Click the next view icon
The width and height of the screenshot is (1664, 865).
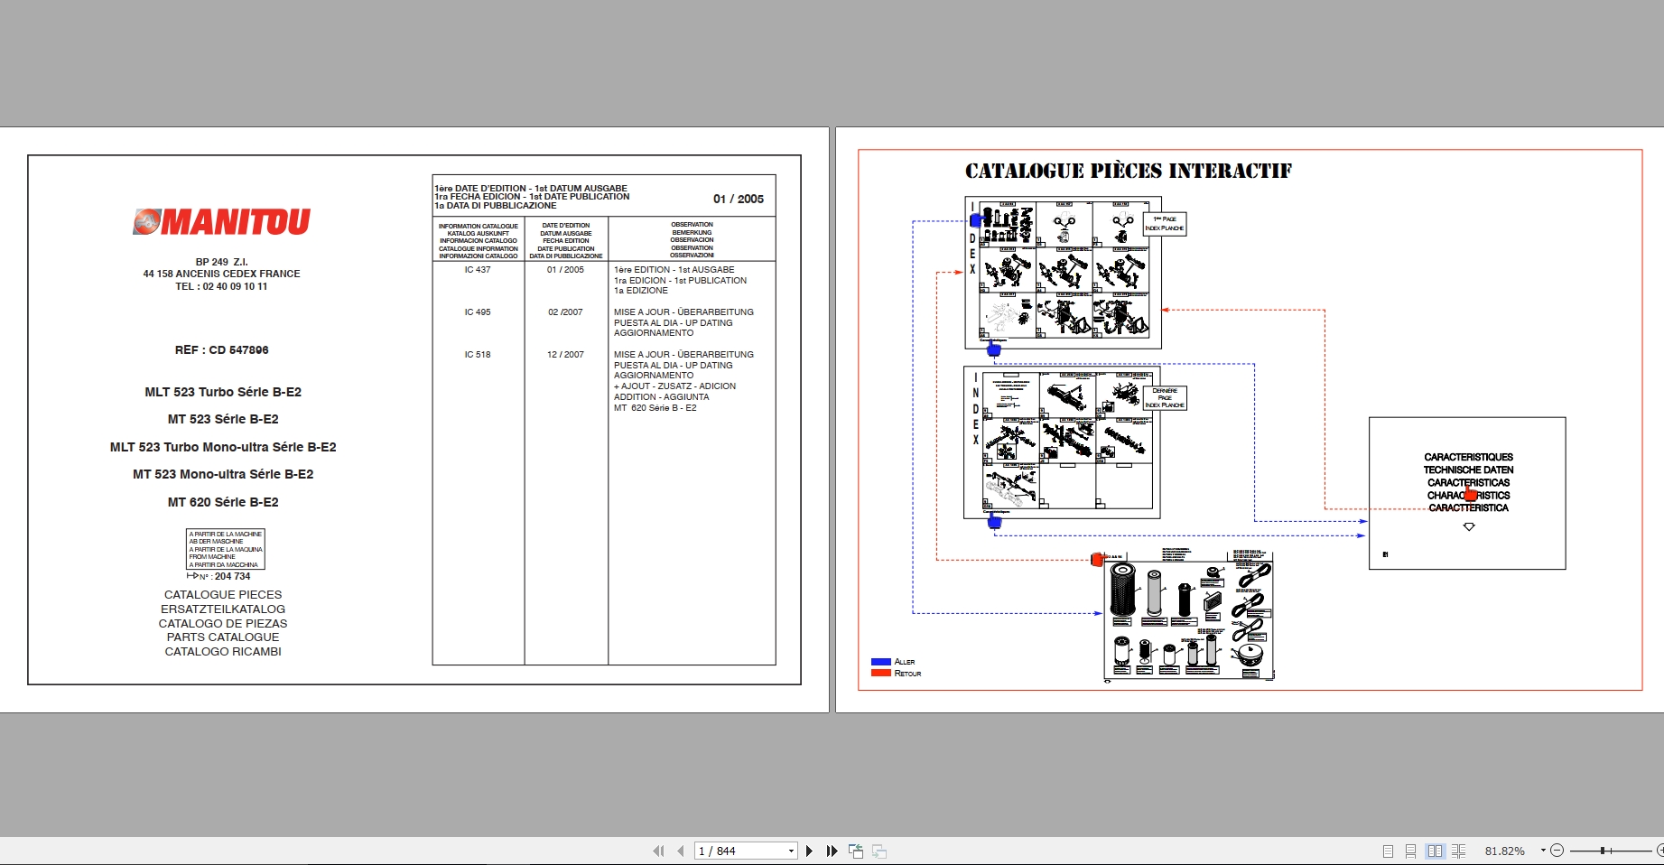click(879, 851)
